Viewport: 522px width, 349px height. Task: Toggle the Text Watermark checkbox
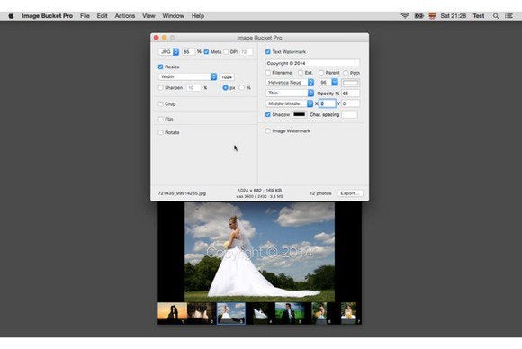click(268, 52)
